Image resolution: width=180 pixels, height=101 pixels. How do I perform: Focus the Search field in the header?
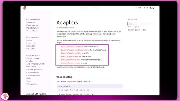pyautogui.click(x=89, y=8)
